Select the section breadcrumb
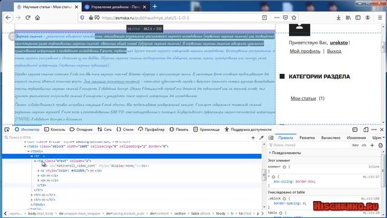The image size is (387, 218). [180, 214]
